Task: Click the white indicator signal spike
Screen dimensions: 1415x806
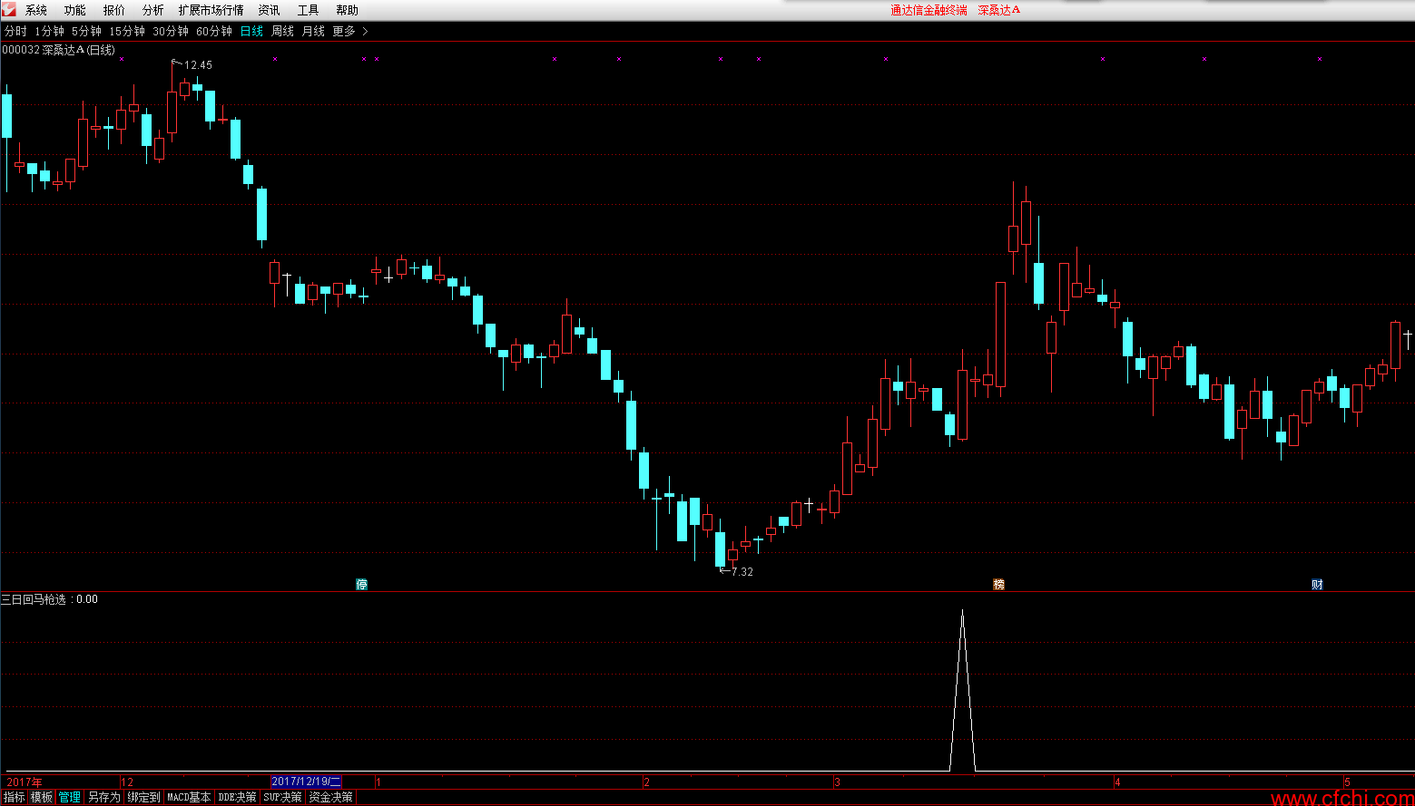Action: tap(962, 689)
